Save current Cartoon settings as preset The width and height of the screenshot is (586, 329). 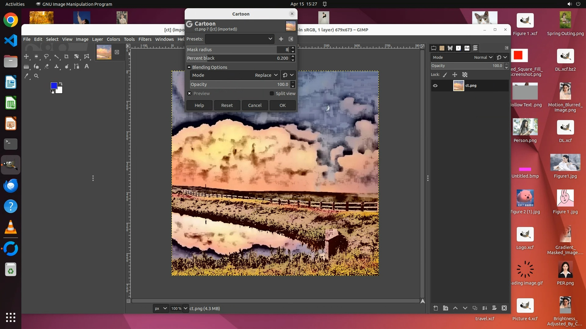[281, 39]
